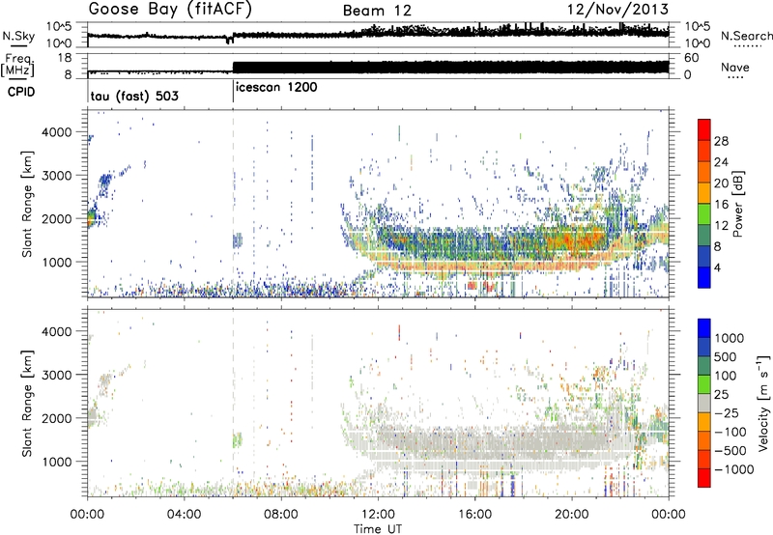Screen dimensions: 773x535
Task: Click the dashed CPID change line in Power panel
Action: [233, 204]
